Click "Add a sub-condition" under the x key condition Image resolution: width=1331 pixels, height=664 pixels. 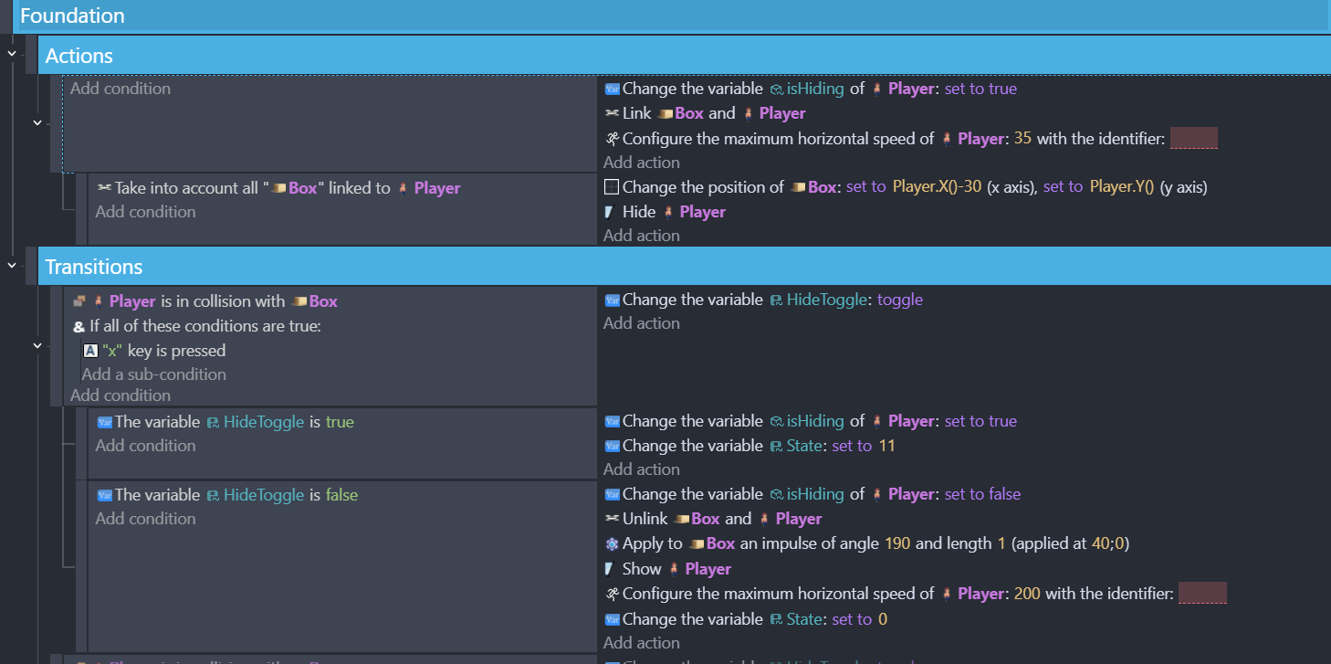[x=153, y=374]
